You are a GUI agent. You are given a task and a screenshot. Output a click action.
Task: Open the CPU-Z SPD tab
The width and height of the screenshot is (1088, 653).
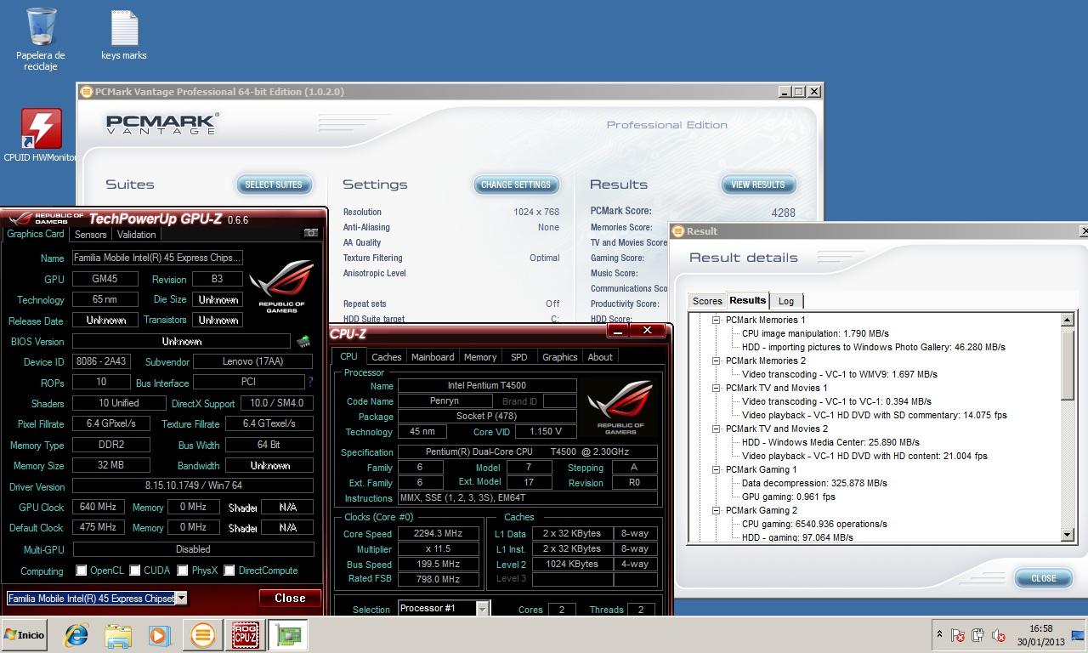pyautogui.click(x=519, y=357)
